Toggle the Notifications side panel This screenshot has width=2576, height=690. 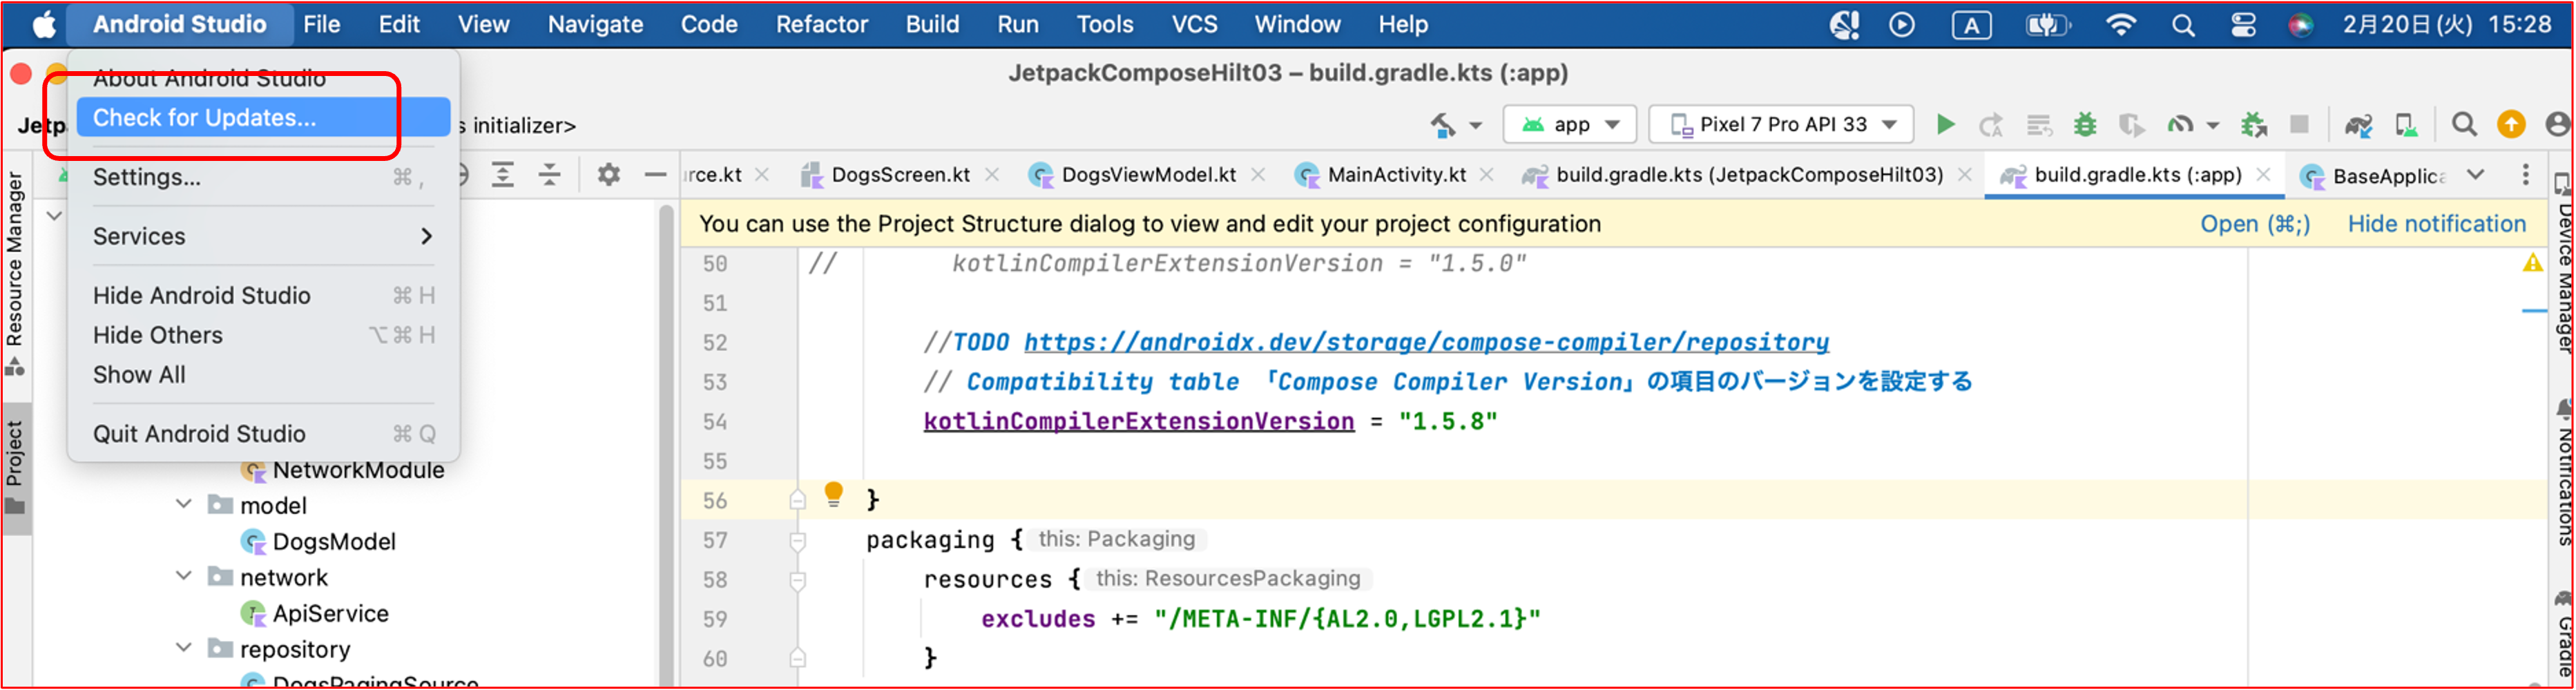pos(2563,472)
